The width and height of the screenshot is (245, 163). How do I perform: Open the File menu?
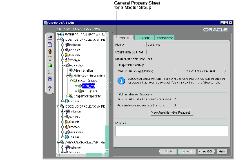(59, 29)
